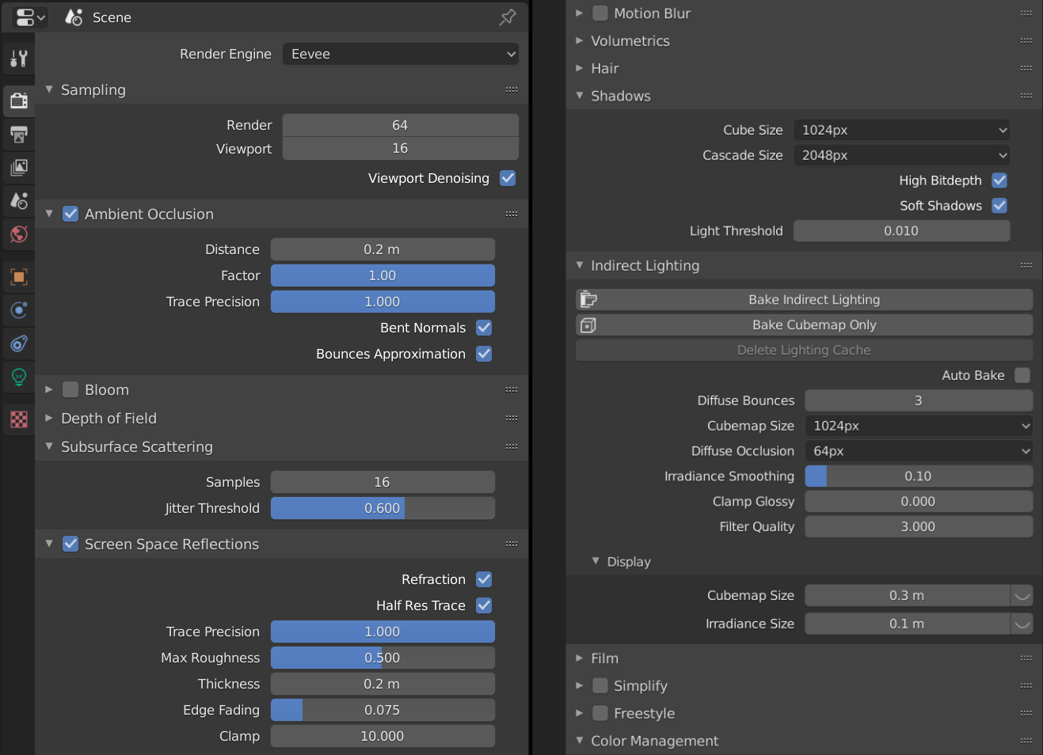Open the Render Properties tab icon
The width and height of the screenshot is (1043, 755).
(18, 101)
